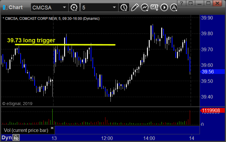Select the 39.73 long trigger text annotation
226x142 pixels.
point(31,40)
